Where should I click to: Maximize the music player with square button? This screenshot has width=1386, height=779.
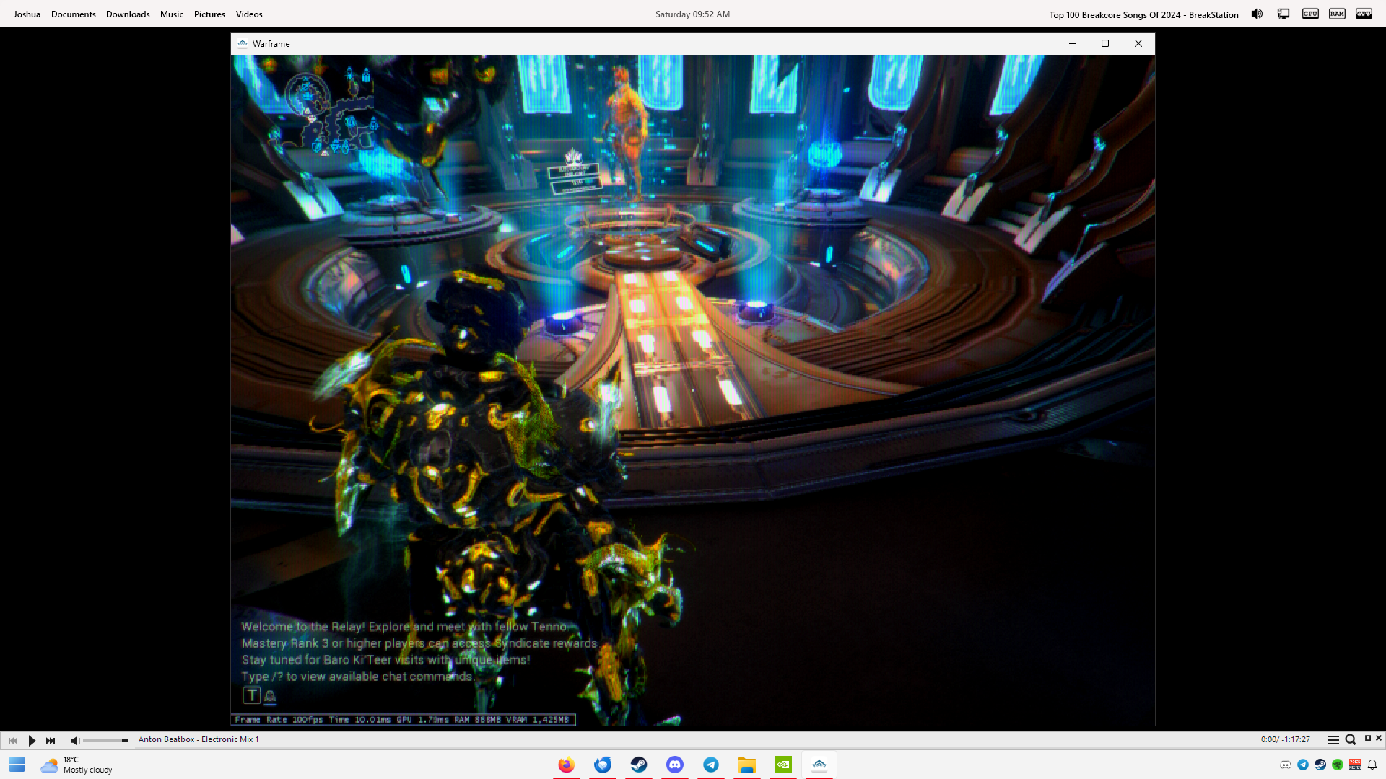click(1367, 738)
